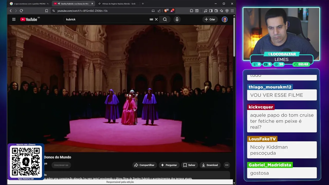Click the tipa.rbstore.net QR code
The width and height of the screenshot is (329, 185).
26,162
